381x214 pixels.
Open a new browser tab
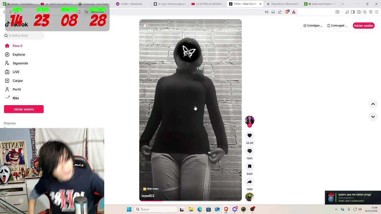(343, 4)
